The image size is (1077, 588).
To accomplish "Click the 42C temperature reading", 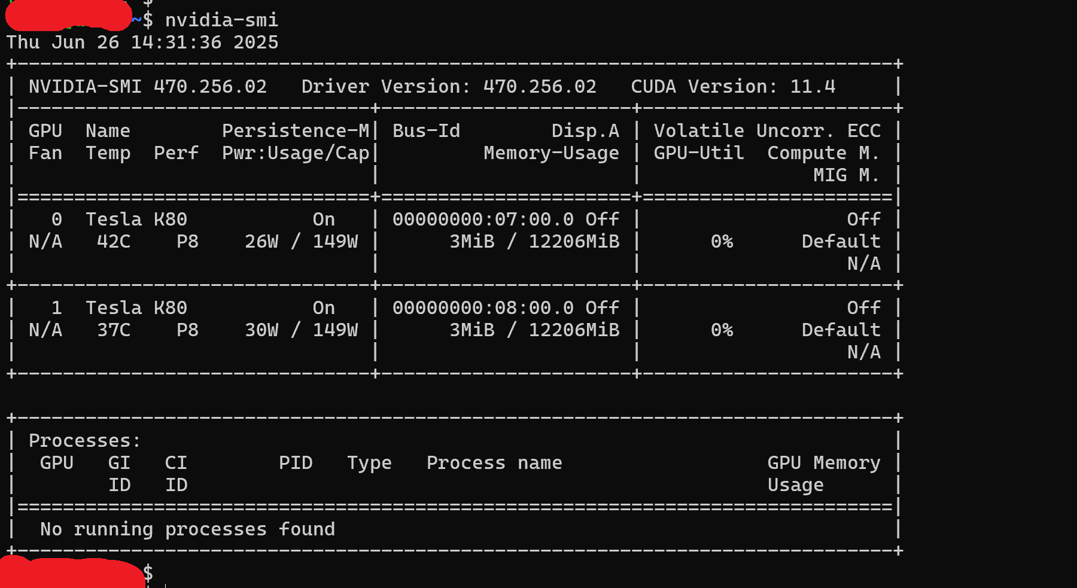I will tap(114, 242).
